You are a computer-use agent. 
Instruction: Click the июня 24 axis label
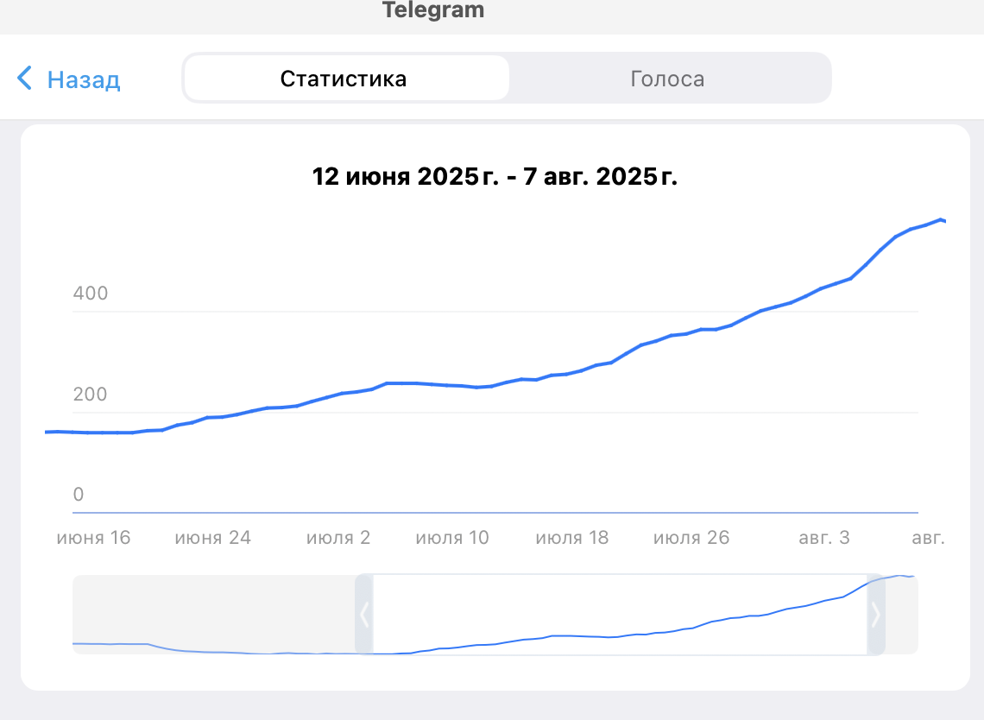click(212, 538)
